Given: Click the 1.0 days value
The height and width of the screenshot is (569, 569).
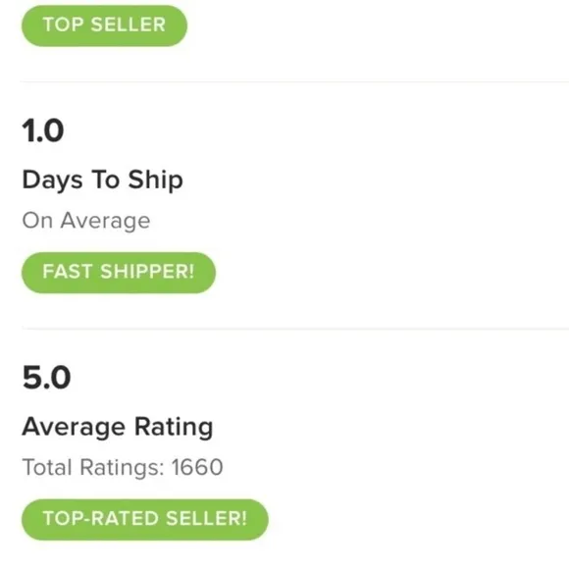Looking at the screenshot, I should pos(43,130).
